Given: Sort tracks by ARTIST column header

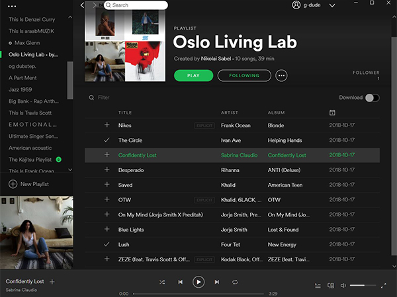Looking at the screenshot, I should click(x=230, y=113).
